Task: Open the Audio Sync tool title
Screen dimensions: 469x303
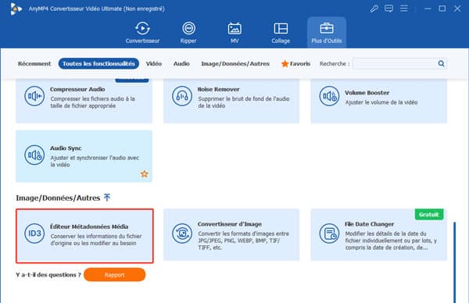Action: pyautogui.click(x=66, y=148)
